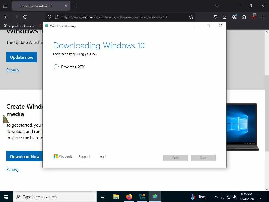Viewport: 269px width, 202px height.
Task: Click the Microsoft logo in Setup
Action: pos(63,156)
